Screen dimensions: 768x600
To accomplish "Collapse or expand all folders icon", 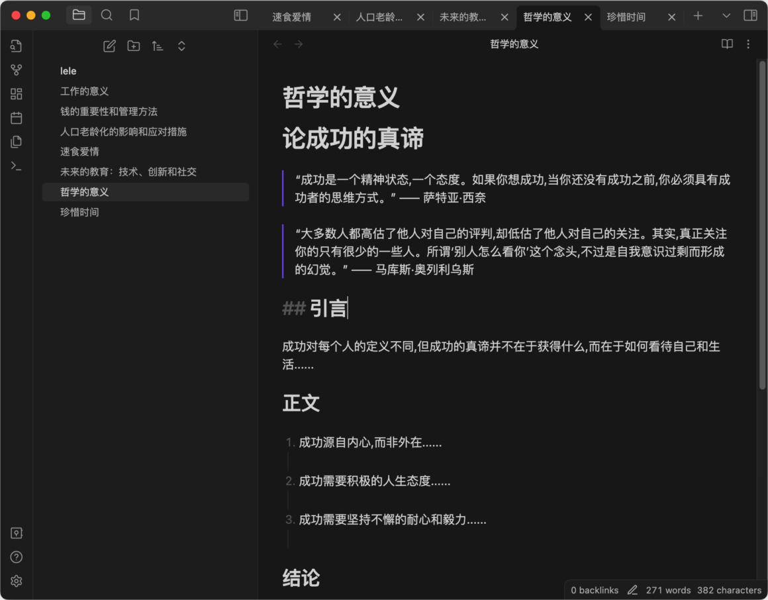I will coord(181,46).
